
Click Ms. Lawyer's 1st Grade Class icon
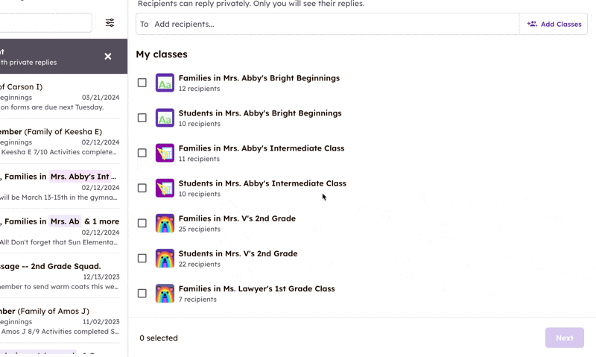point(165,294)
